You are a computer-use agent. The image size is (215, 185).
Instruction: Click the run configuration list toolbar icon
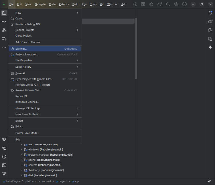143,4
